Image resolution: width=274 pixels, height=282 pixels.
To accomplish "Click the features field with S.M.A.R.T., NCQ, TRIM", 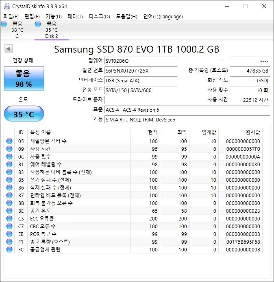I will tap(187, 120).
